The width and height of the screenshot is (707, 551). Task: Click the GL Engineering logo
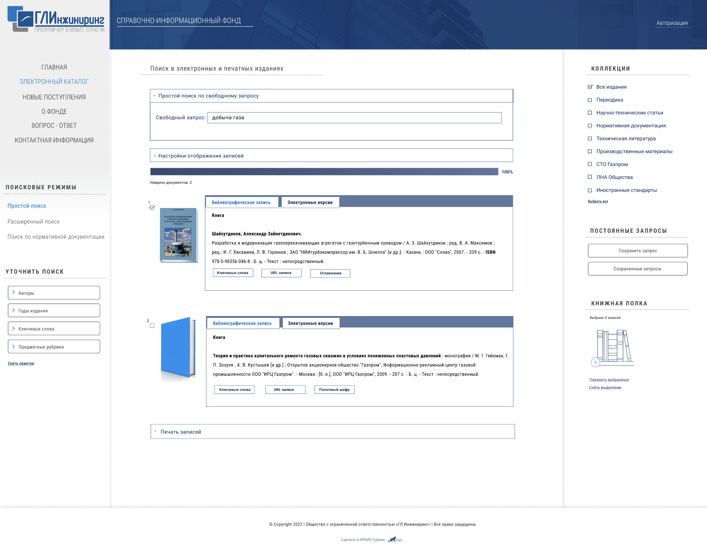tap(56, 19)
